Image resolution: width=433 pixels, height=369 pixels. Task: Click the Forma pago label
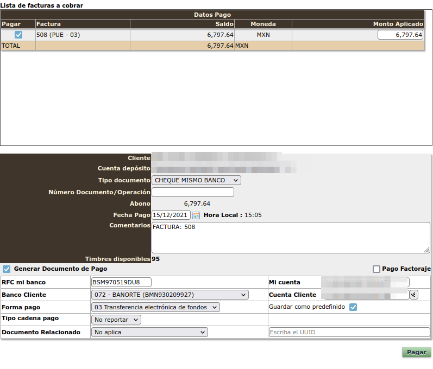tap(21, 307)
